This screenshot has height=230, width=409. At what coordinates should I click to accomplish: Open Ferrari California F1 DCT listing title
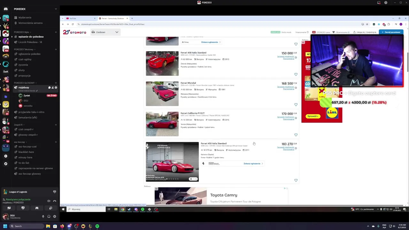[x=192, y=113]
